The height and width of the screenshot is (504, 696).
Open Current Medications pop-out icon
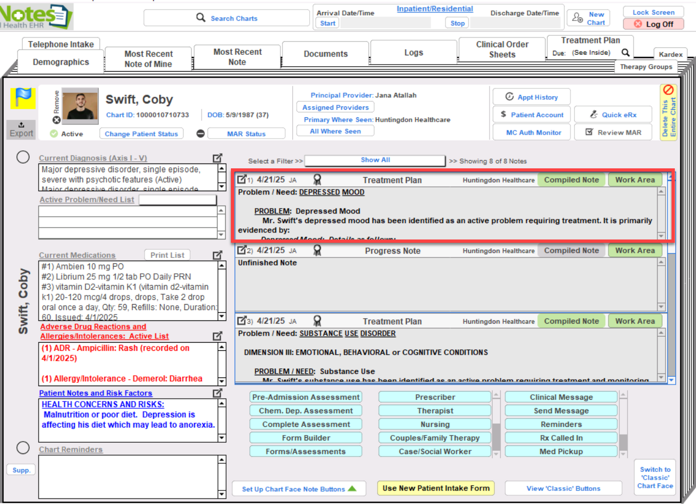[x=217, y=255]
